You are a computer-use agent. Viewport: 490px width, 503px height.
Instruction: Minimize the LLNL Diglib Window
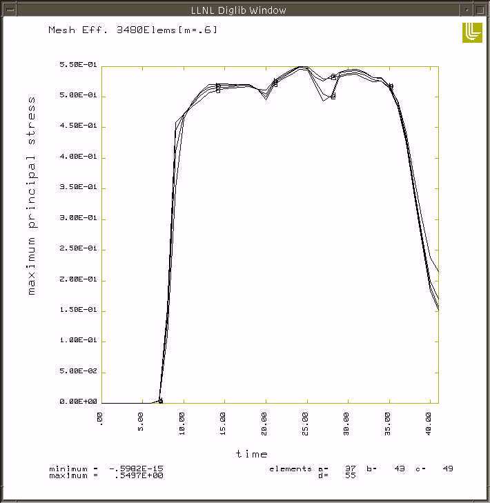click(x=467, y=10)
